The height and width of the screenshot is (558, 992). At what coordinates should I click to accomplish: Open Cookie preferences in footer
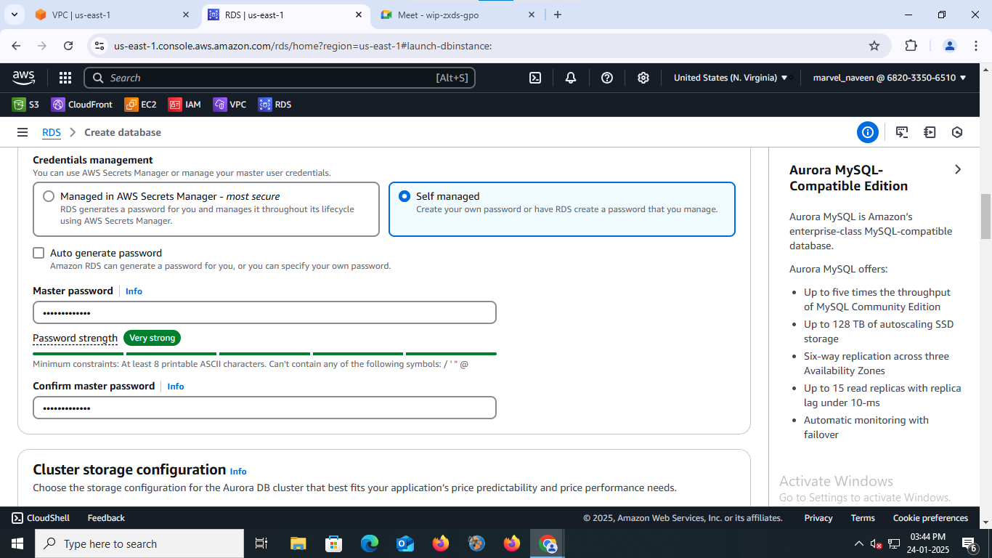(x=930, y=518)
